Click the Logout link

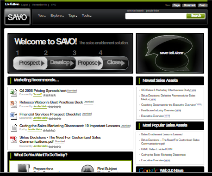pos(25,5)
